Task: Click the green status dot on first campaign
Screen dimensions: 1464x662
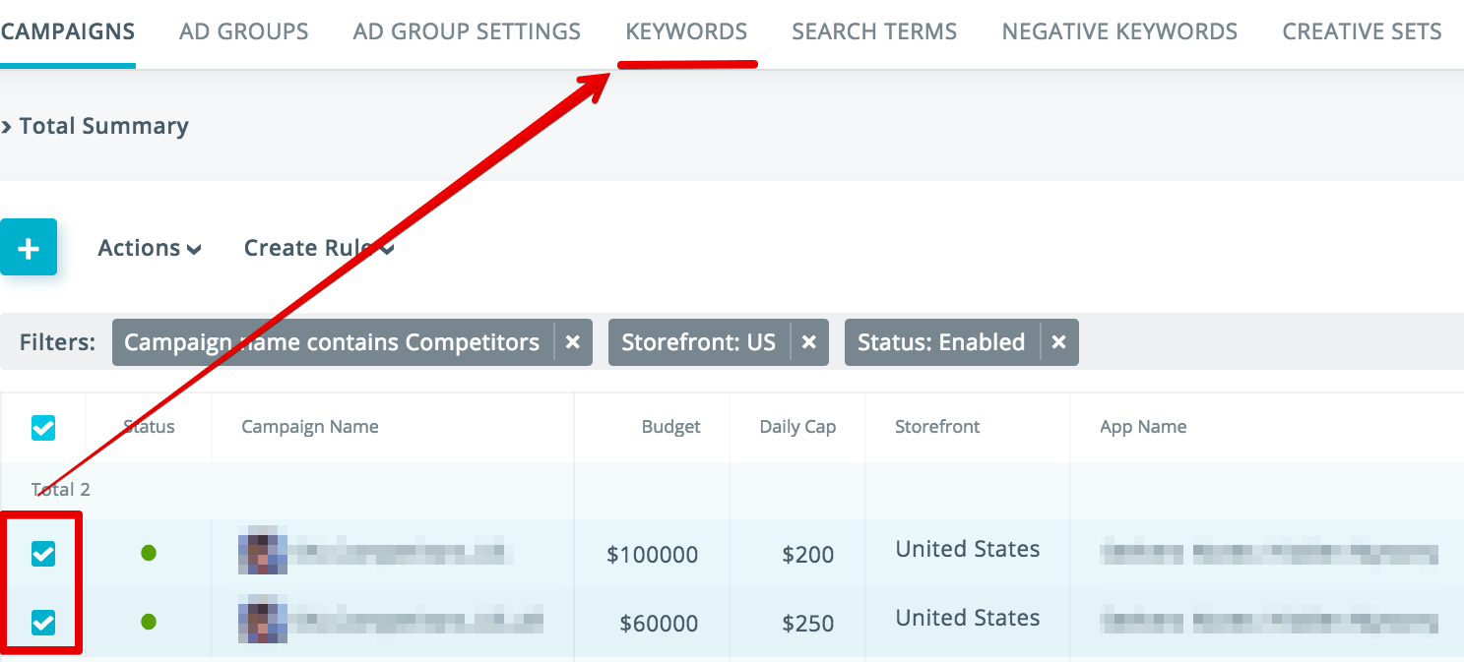Action: click(148, 554)
